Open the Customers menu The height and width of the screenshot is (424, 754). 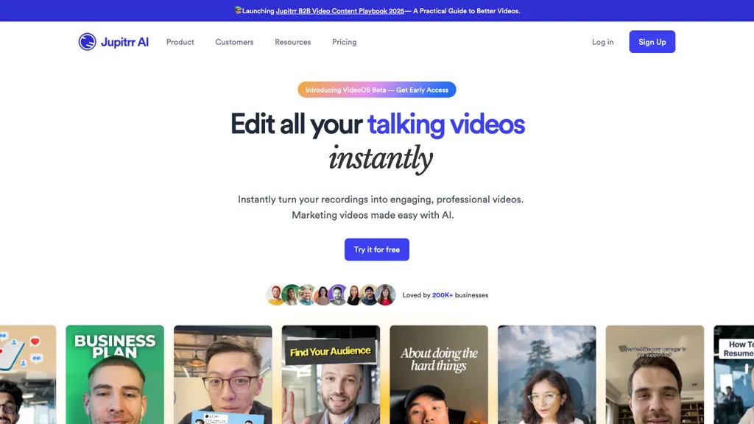(234, 42)
